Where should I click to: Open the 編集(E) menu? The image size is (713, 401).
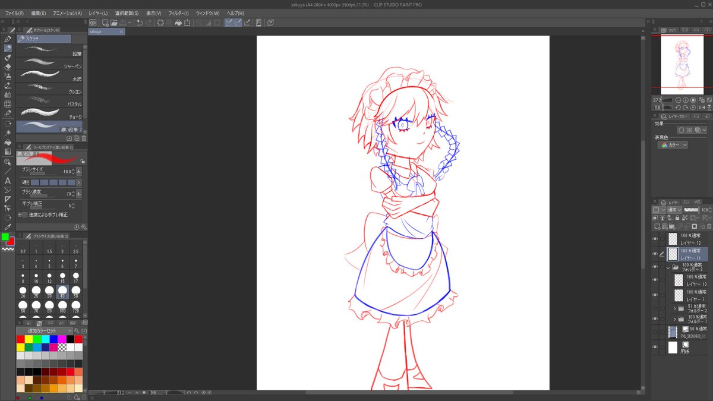[39, 13]
